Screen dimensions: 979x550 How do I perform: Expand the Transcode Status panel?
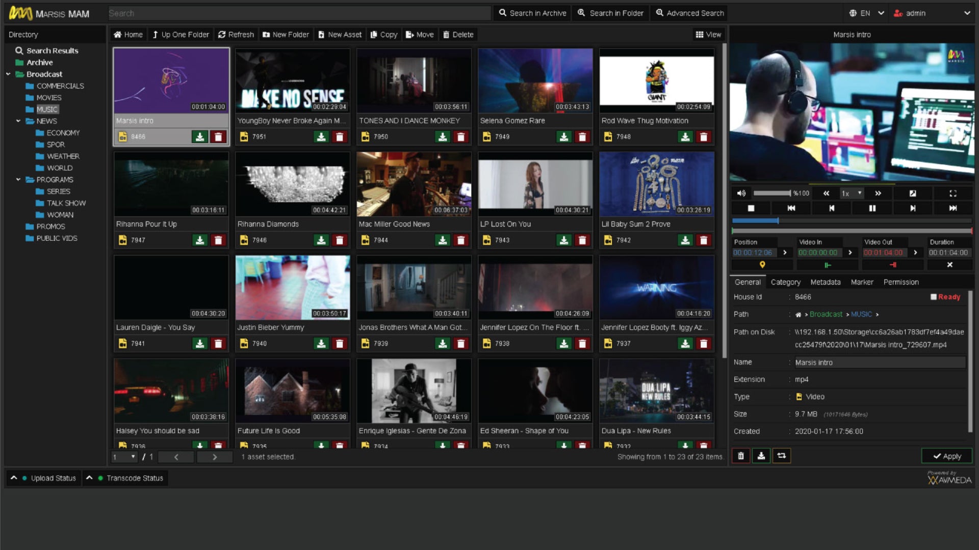point(125,478)
